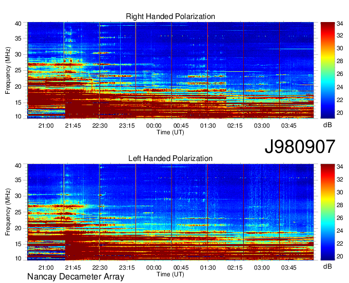Click the "28" label on Left Handed colorbar
The image size is (349, 283).
(340, 205)
